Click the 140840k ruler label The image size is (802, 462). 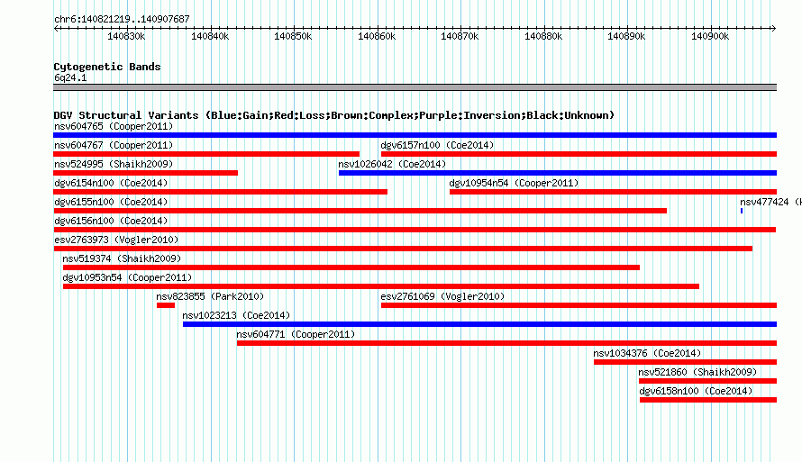pyautogui.click(x=210, y=36)
